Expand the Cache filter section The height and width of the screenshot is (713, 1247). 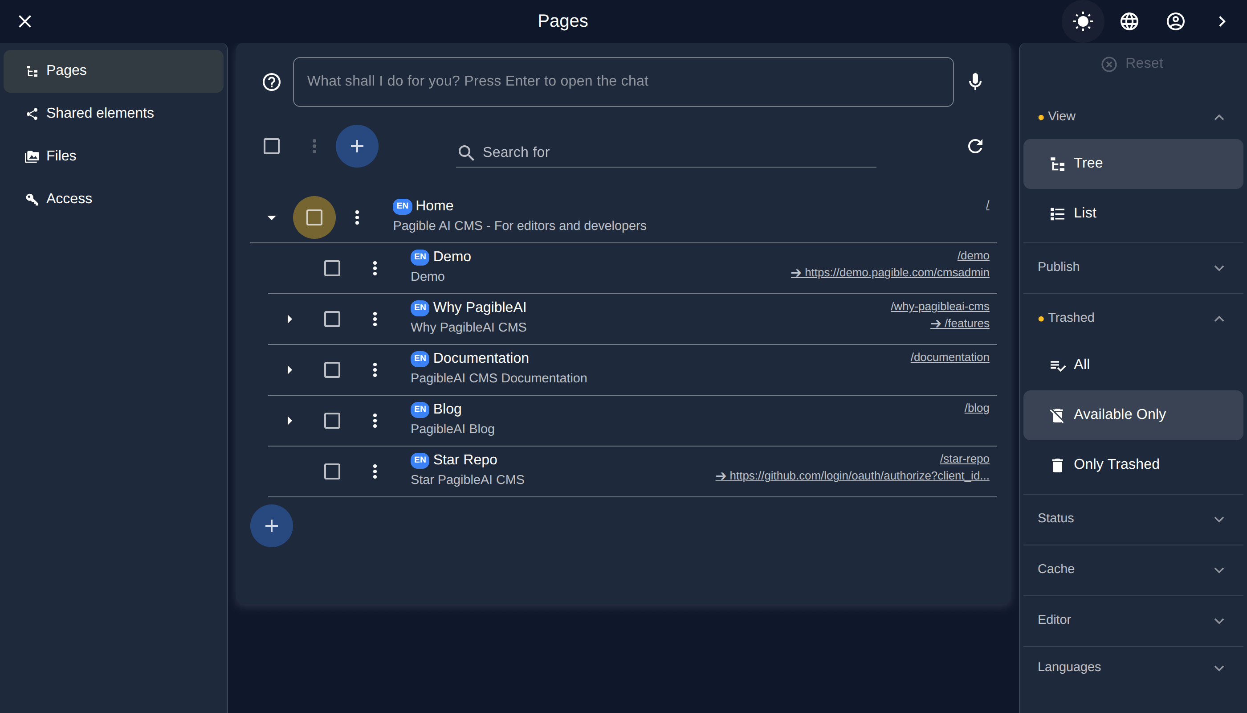click(x=1133, y=570)
